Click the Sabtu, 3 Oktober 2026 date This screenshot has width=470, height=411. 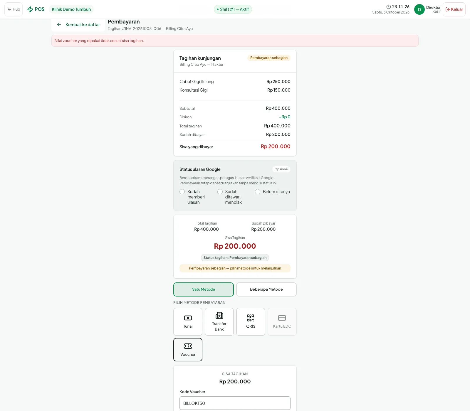(391, 12)
